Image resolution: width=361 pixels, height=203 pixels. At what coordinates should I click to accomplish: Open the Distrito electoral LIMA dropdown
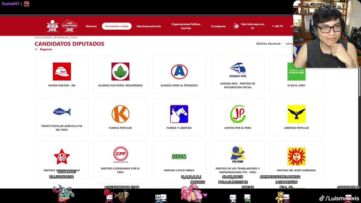[x=288, y=44]
